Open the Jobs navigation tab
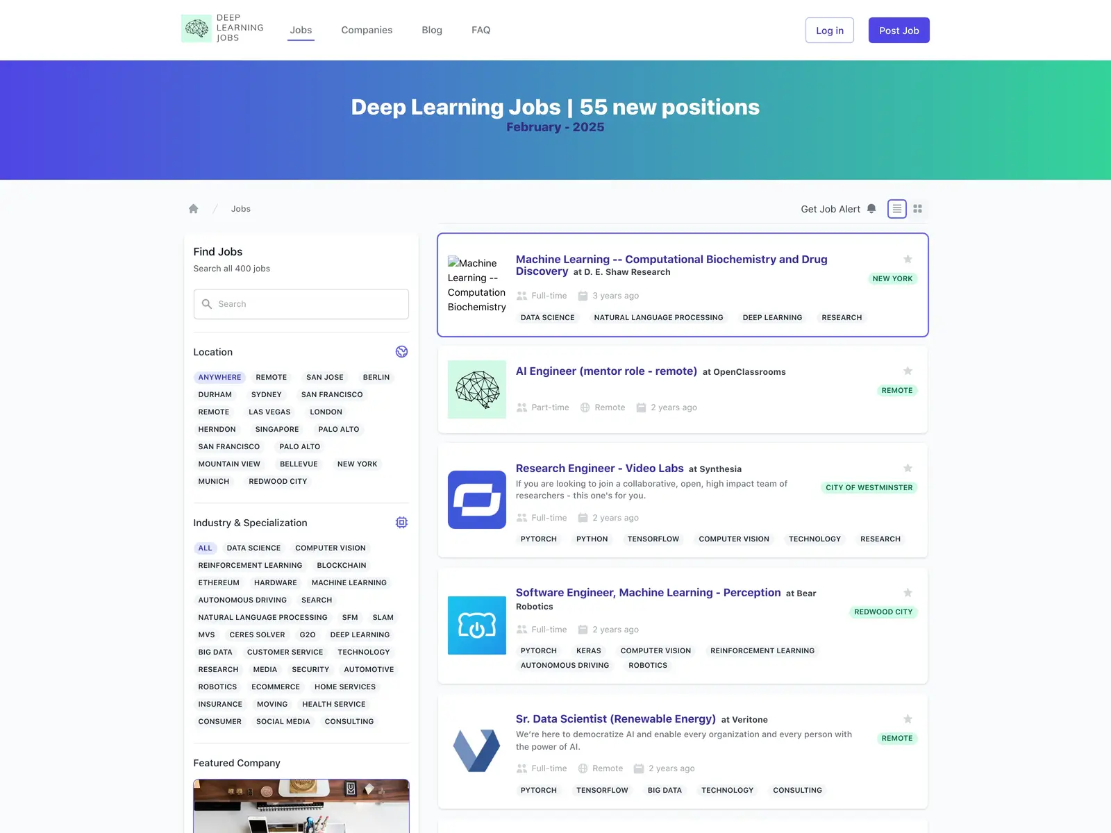Viewport: 1111px width, 833px height. (x=301, y=30)
